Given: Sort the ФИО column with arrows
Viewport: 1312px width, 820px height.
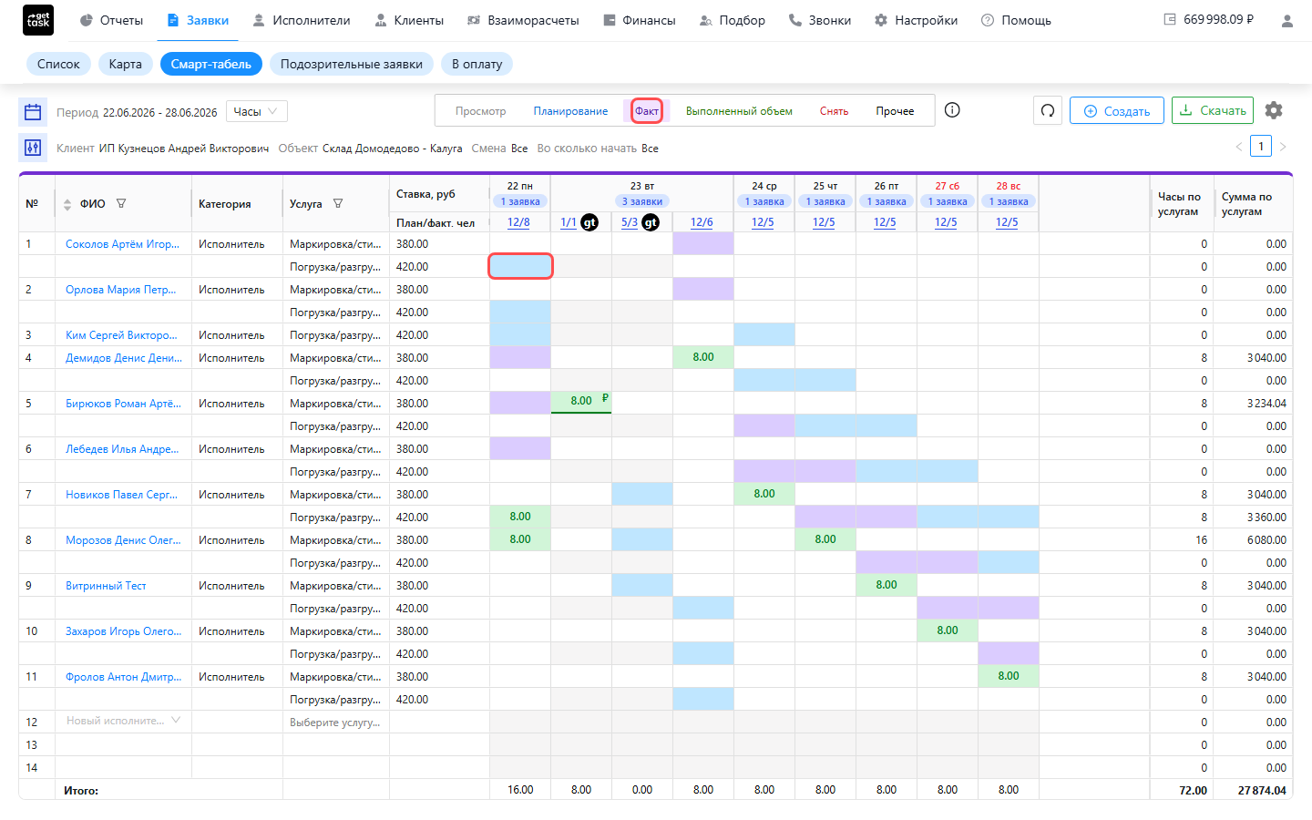Looking at the screenshot, I should pyautogui.click(x=67, y=204).
